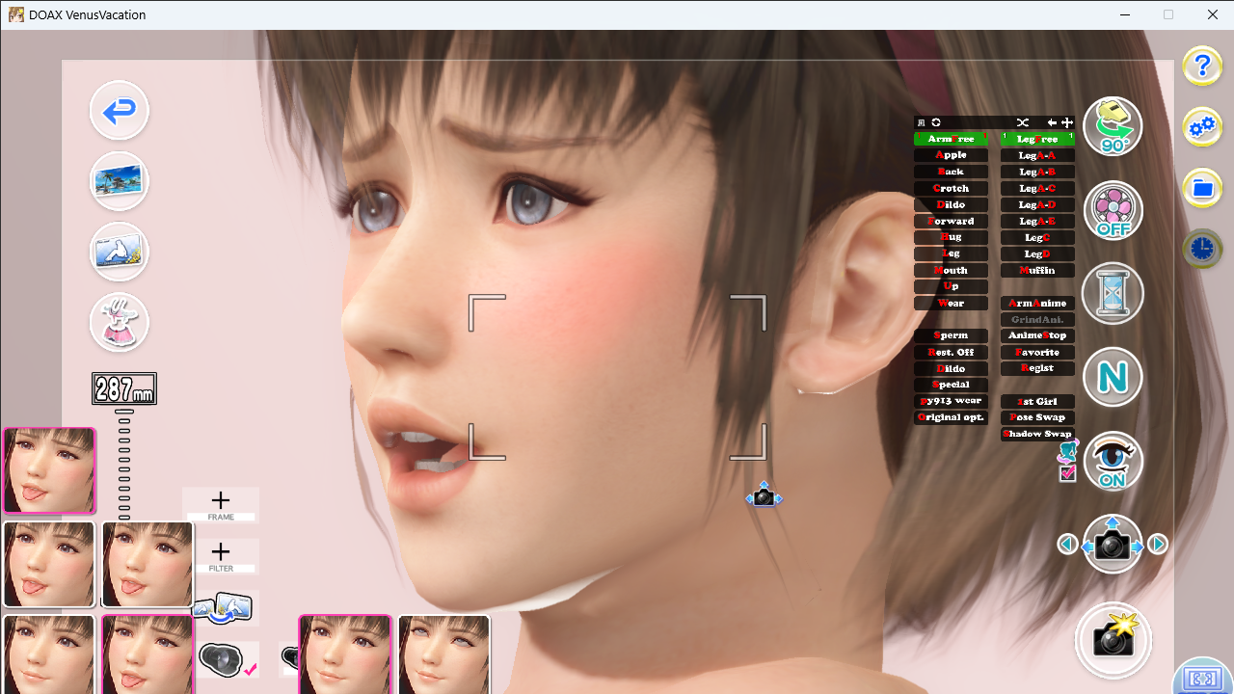Toggle the eye contact ON switch
The image size is (1234, 694).
[1113, 461]
